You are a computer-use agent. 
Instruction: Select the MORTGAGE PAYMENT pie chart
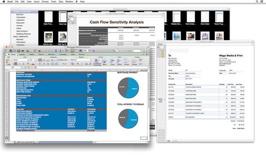128,88
